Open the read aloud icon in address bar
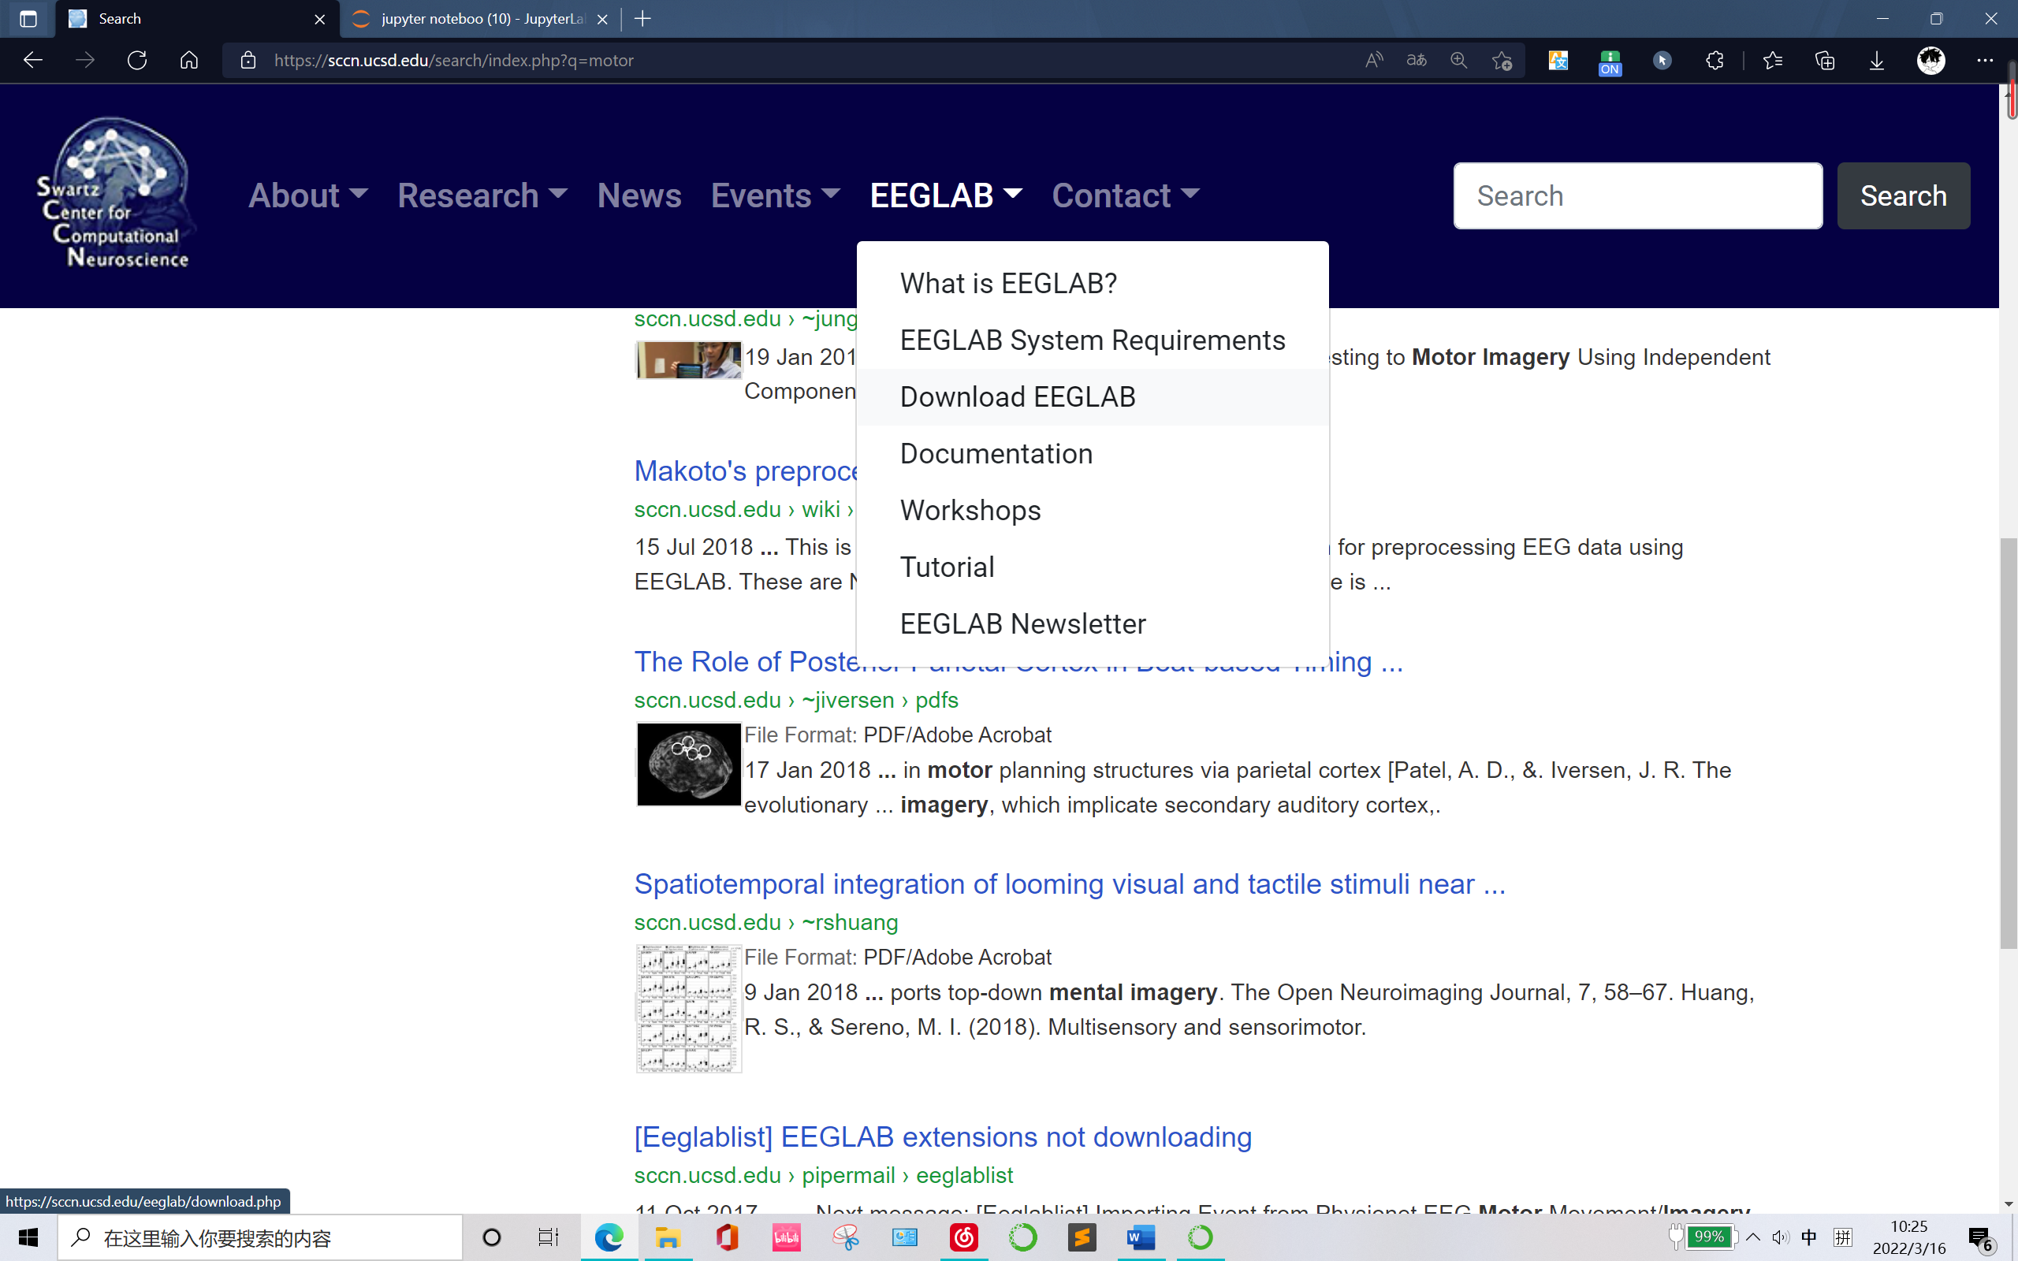2018x1261 pixels. point(1373,60)
